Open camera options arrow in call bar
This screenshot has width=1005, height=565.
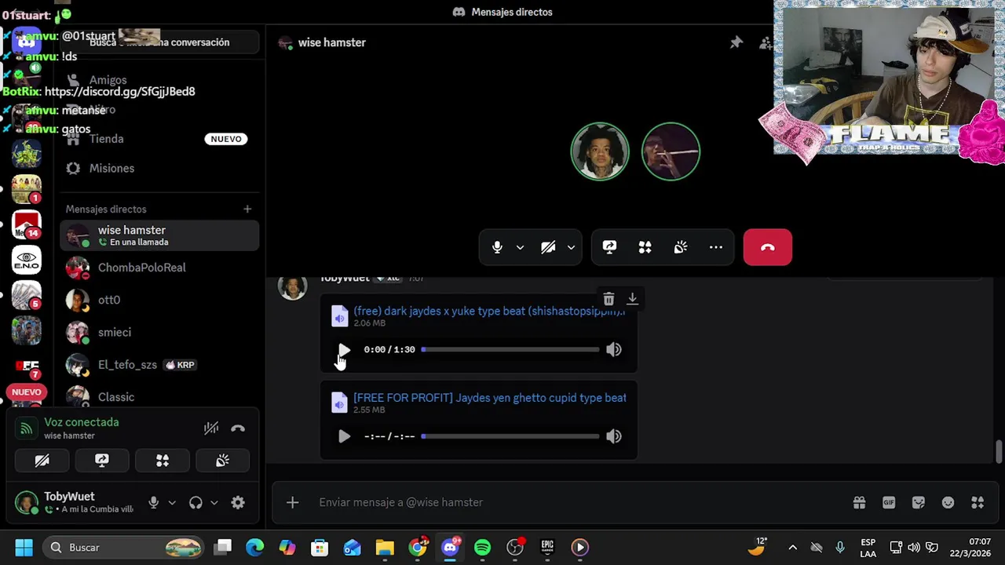[x=571, y=247]
